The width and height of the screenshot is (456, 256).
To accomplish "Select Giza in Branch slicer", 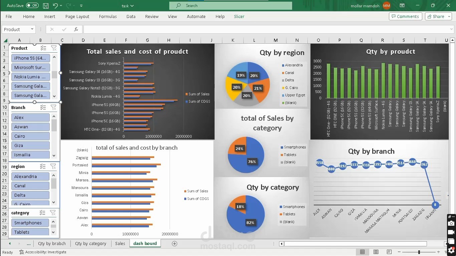I will (31, 145).
